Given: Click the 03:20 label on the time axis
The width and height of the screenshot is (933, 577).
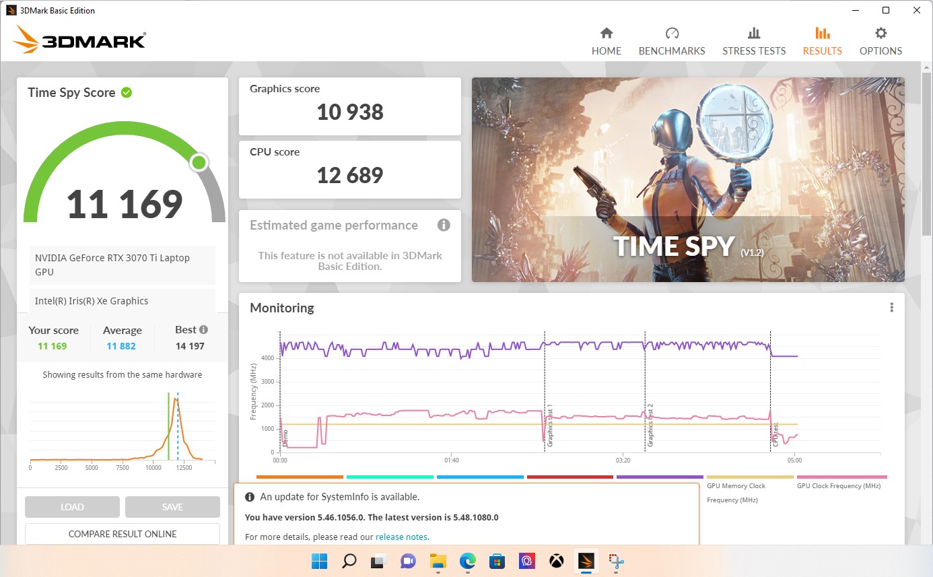Looking at the screenshot, I should point(623,461).
